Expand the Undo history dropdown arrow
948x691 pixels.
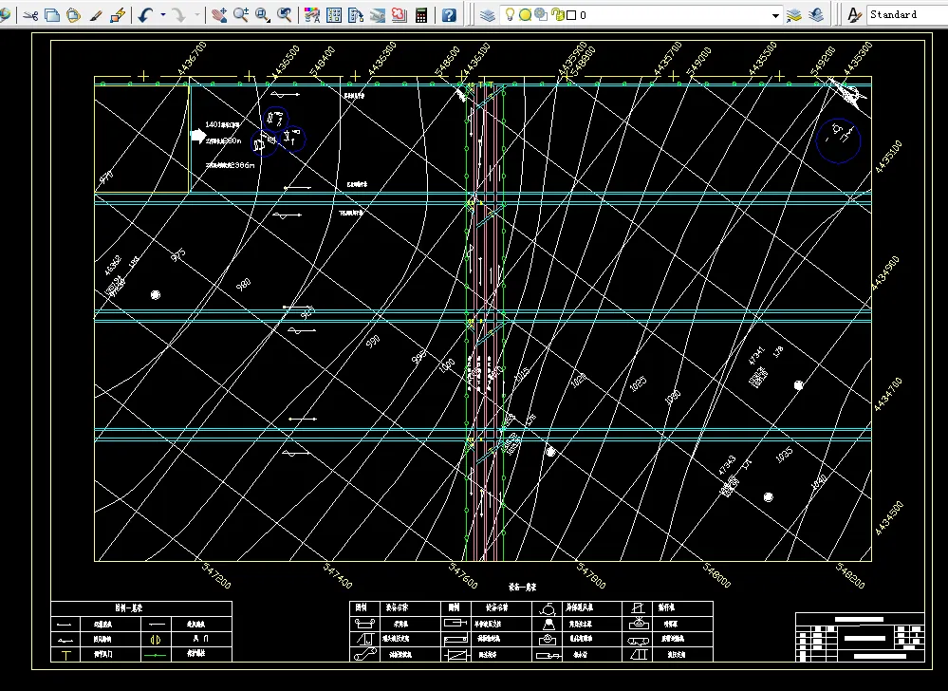[162, 15]
